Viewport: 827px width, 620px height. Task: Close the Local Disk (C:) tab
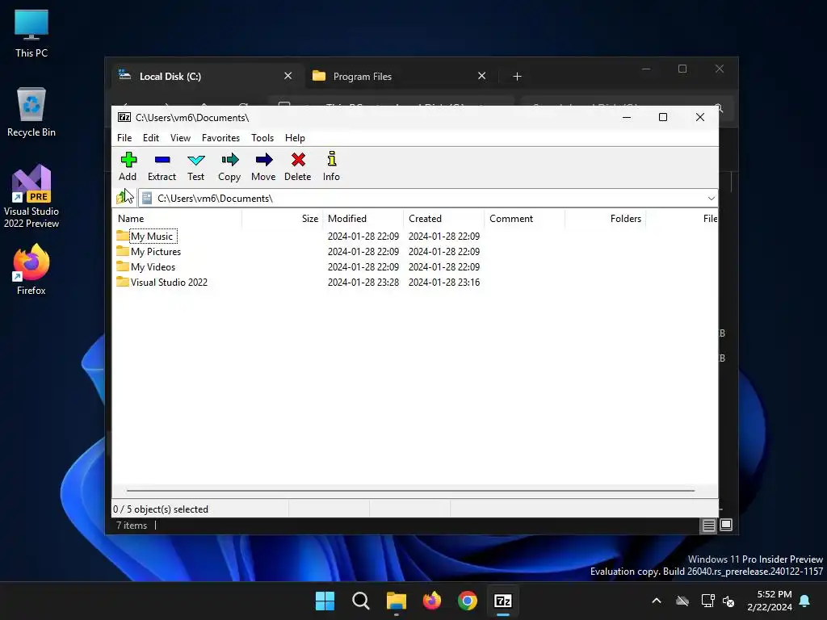coord(288,76)
